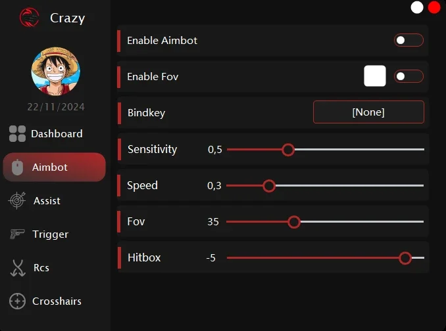Click the Hitbox slider knob
Screen dimensions: 446x331
point(405,258)
